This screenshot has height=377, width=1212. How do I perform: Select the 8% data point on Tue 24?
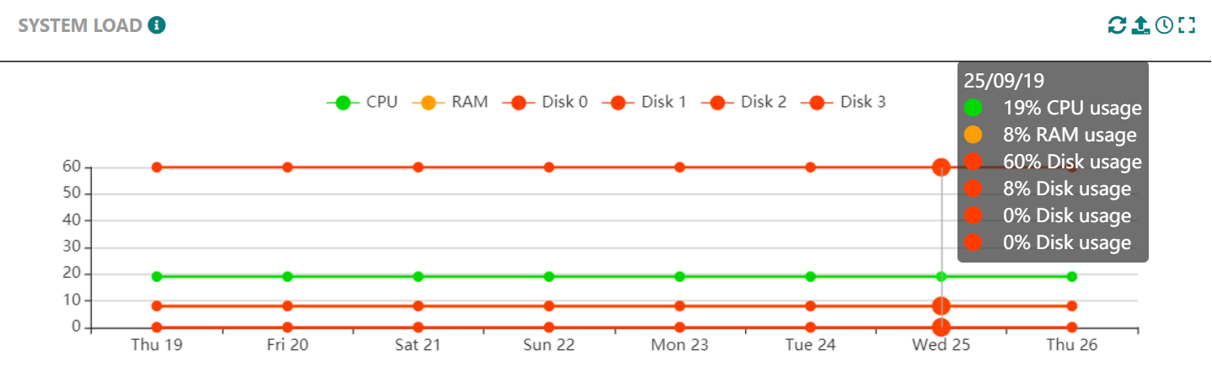point(810,306)
